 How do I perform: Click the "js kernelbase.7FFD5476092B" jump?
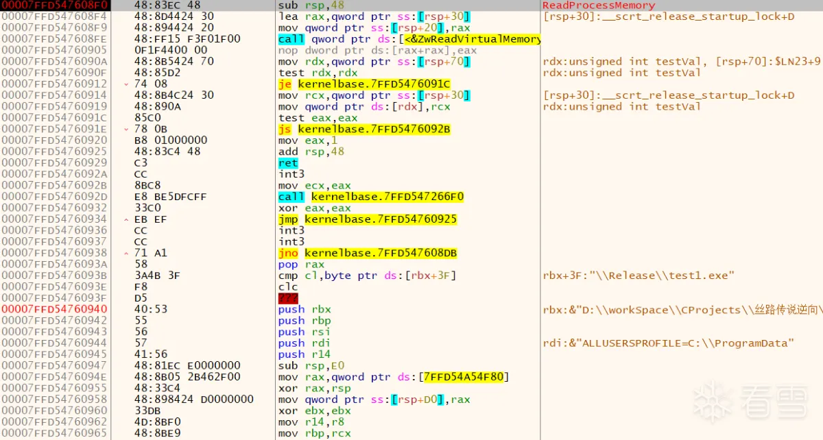click(364, 129)
